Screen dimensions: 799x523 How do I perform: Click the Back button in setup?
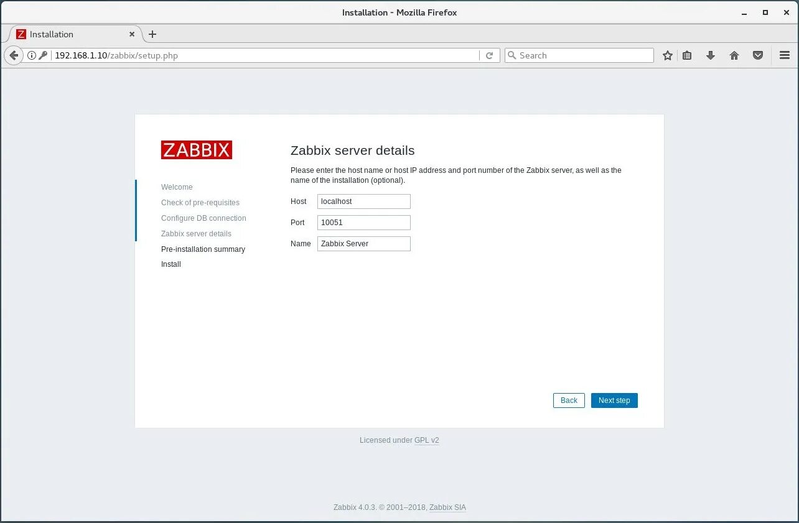click(569, 400)
